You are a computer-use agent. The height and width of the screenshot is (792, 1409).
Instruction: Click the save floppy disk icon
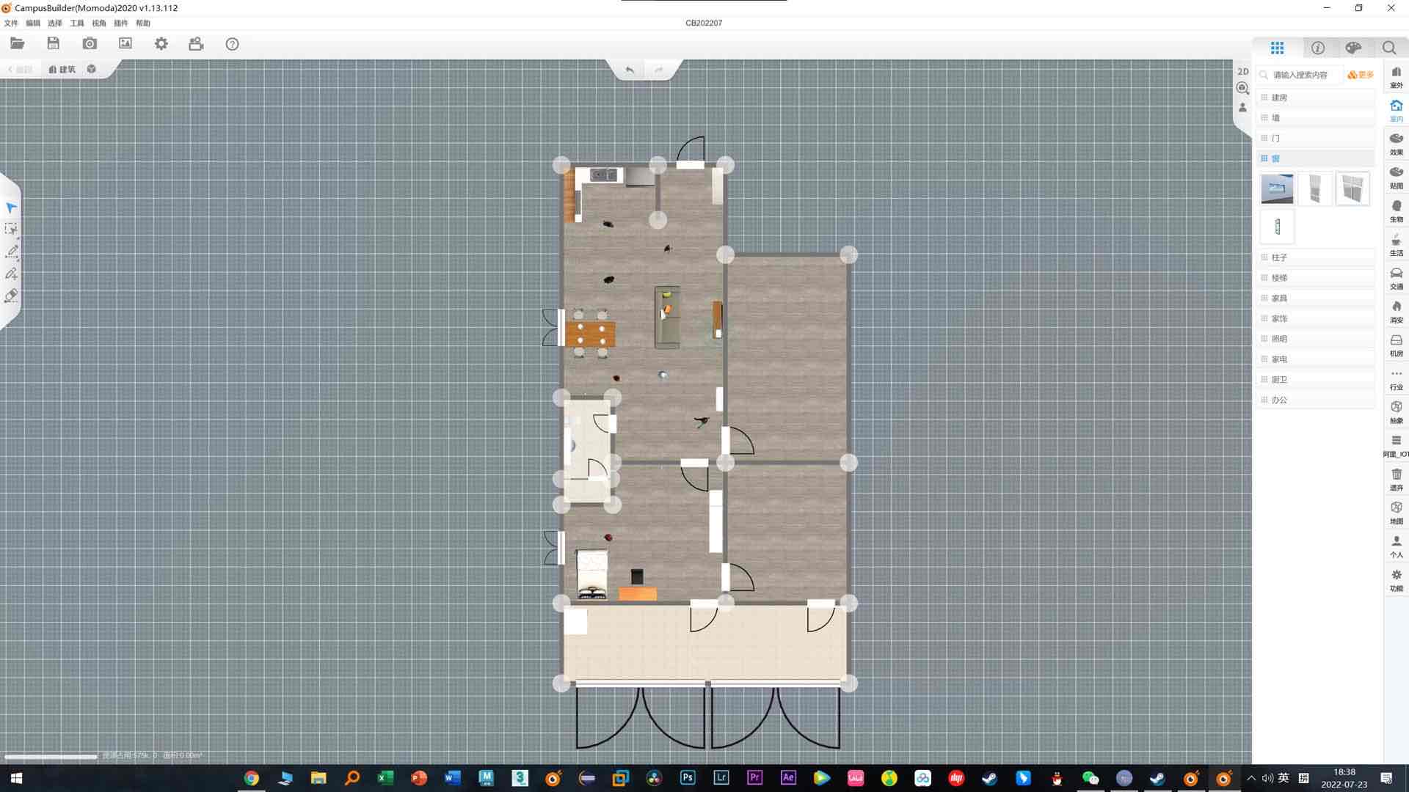point(53,44)
